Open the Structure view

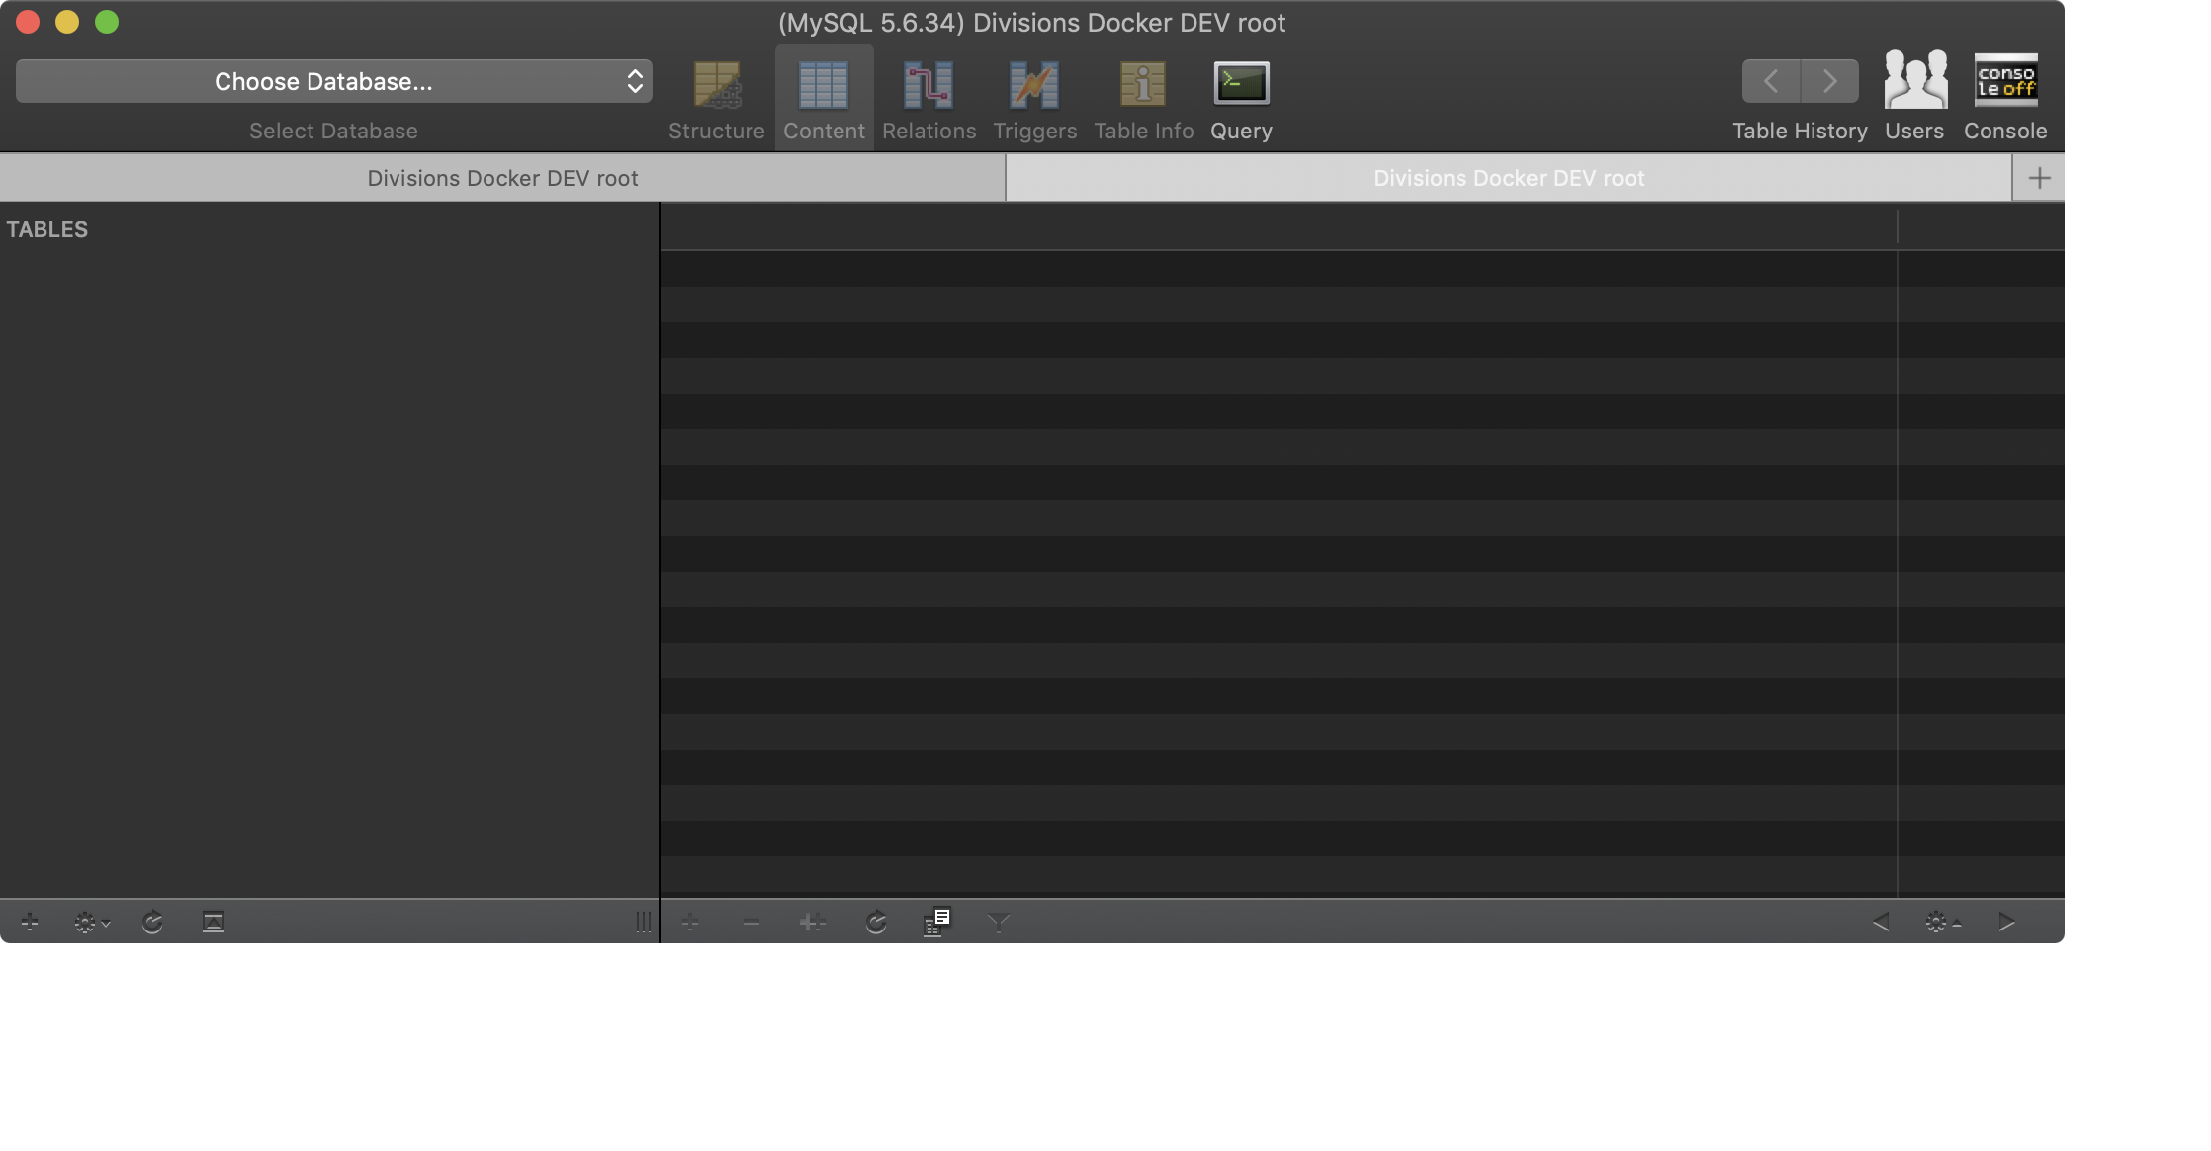click(x=716, y=96)
